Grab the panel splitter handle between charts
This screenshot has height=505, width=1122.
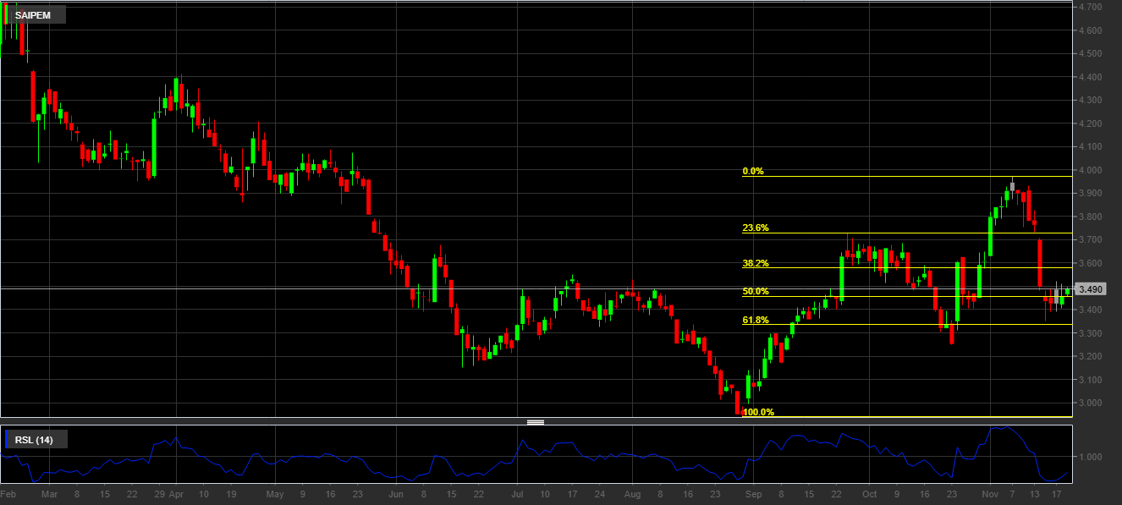(x=535, y=421)
